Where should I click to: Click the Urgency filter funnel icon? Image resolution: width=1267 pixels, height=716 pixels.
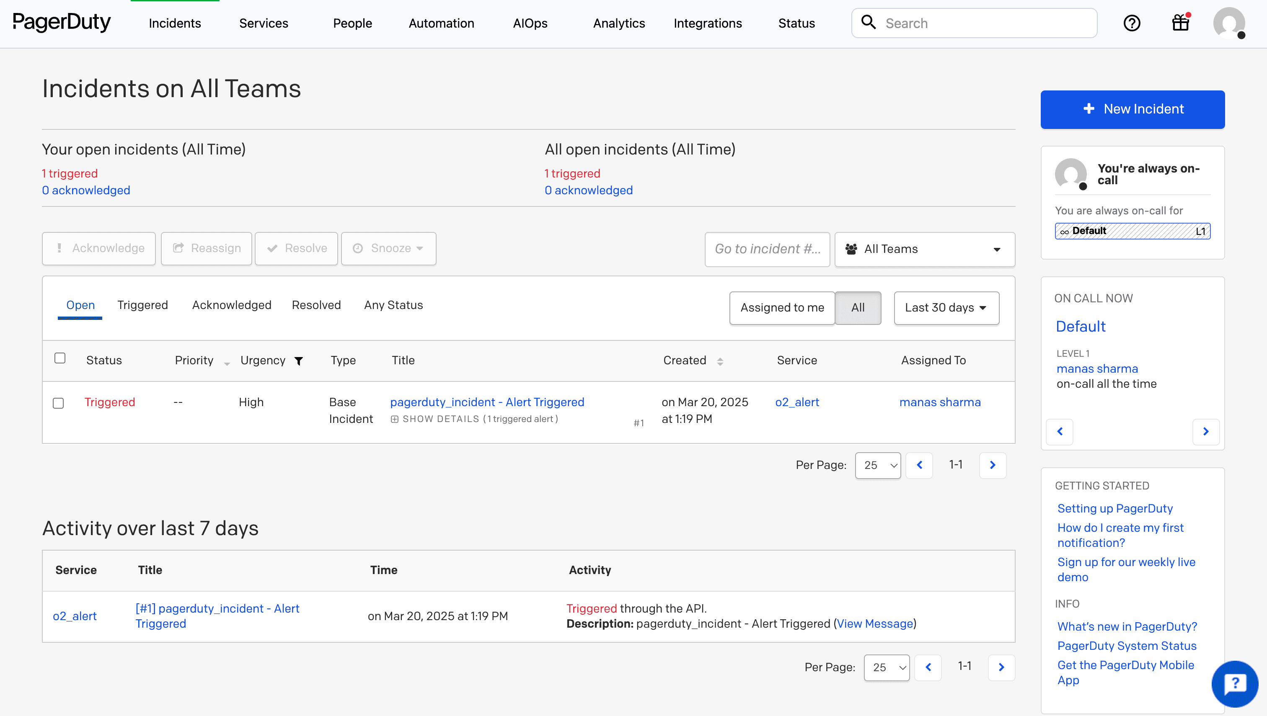(x=299, y=361)
